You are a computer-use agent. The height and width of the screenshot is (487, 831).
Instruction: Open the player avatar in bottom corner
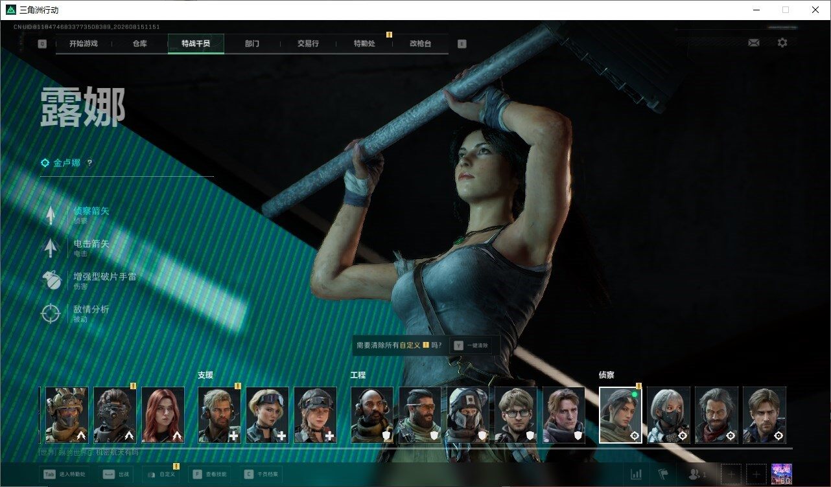tap(782, 474)
